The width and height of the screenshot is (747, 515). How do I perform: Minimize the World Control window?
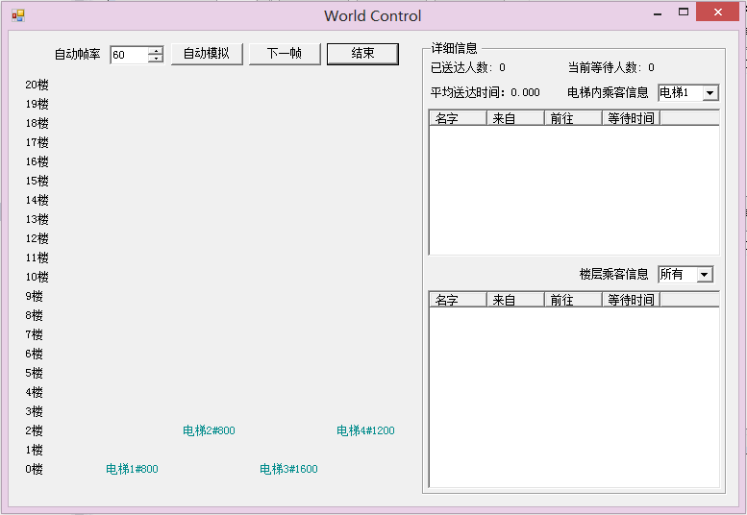coord(658,12)
